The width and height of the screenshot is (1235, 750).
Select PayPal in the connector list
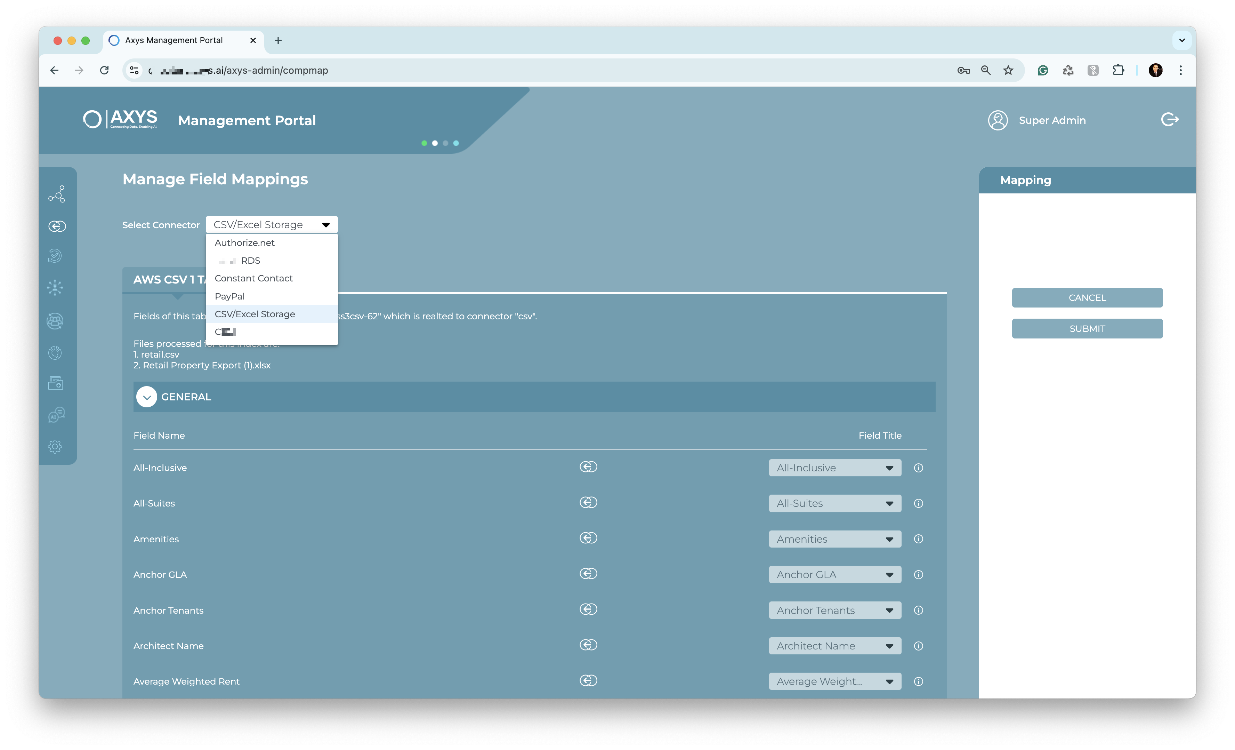click(229, 296)
